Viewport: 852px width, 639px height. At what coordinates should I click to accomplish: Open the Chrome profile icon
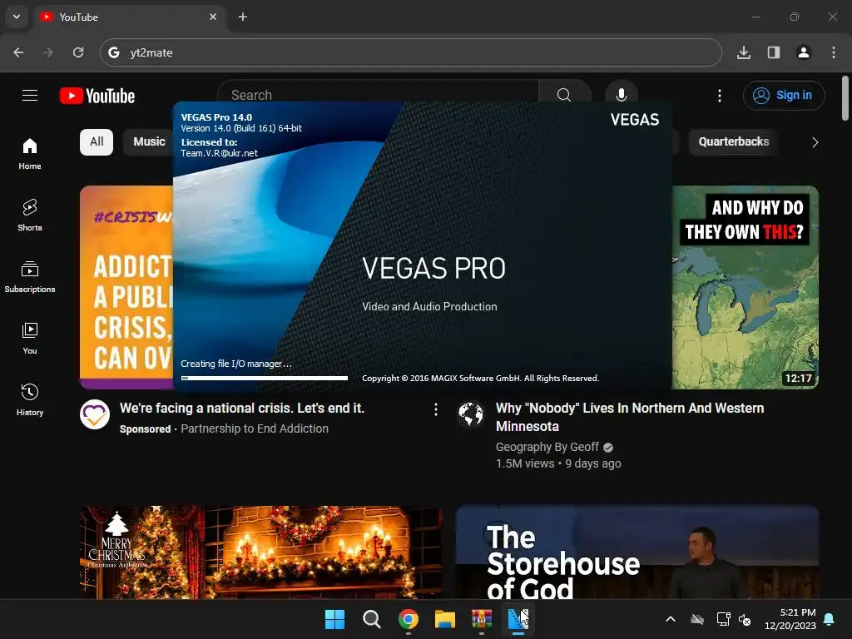804,52
